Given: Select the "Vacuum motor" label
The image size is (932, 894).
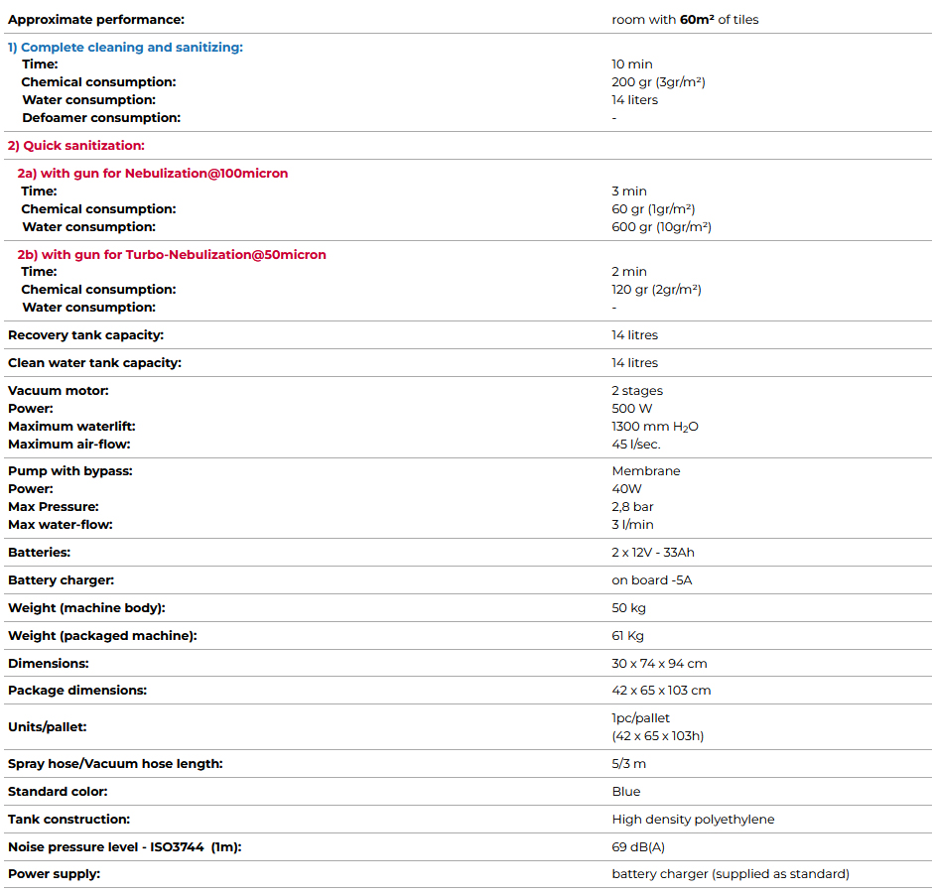Looking at the screenshot, I should click(59, 391).
